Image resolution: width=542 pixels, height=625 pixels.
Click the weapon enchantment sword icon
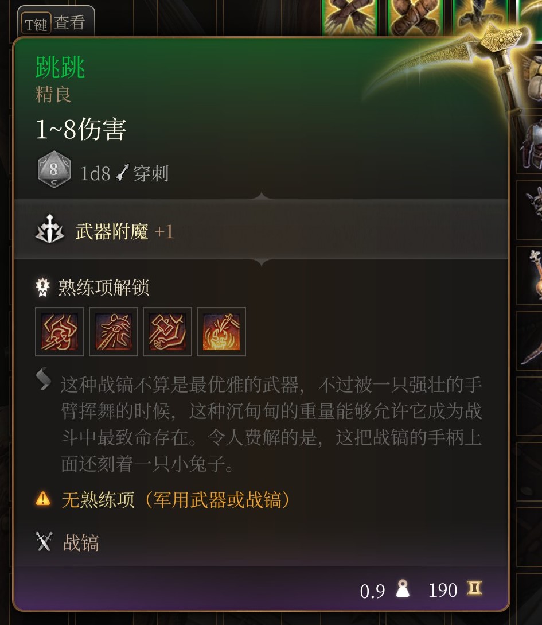click(x=50, y=229)
